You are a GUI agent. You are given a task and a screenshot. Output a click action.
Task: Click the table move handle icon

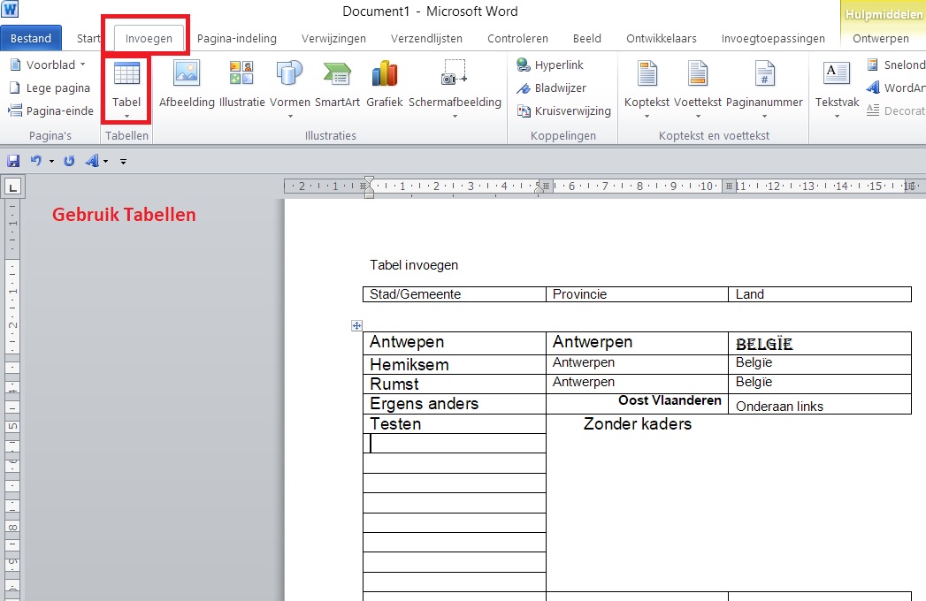point(356,326)
